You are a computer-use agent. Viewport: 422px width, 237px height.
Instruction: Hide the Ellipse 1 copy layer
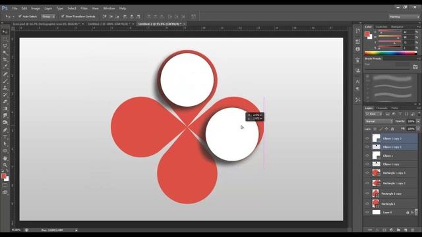(367, 164)
